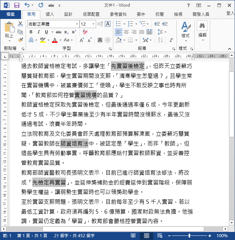
Task: Open the font size dropdown
Action: click(x=93, y=24)
